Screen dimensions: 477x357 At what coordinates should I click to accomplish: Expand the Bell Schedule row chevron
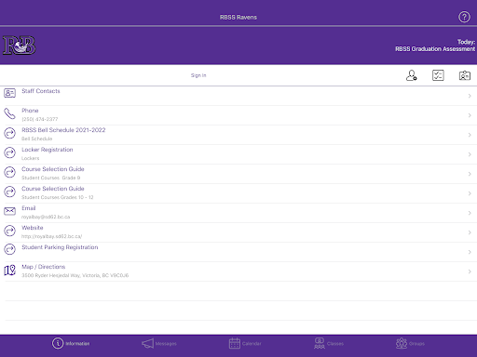coord(470,135)
